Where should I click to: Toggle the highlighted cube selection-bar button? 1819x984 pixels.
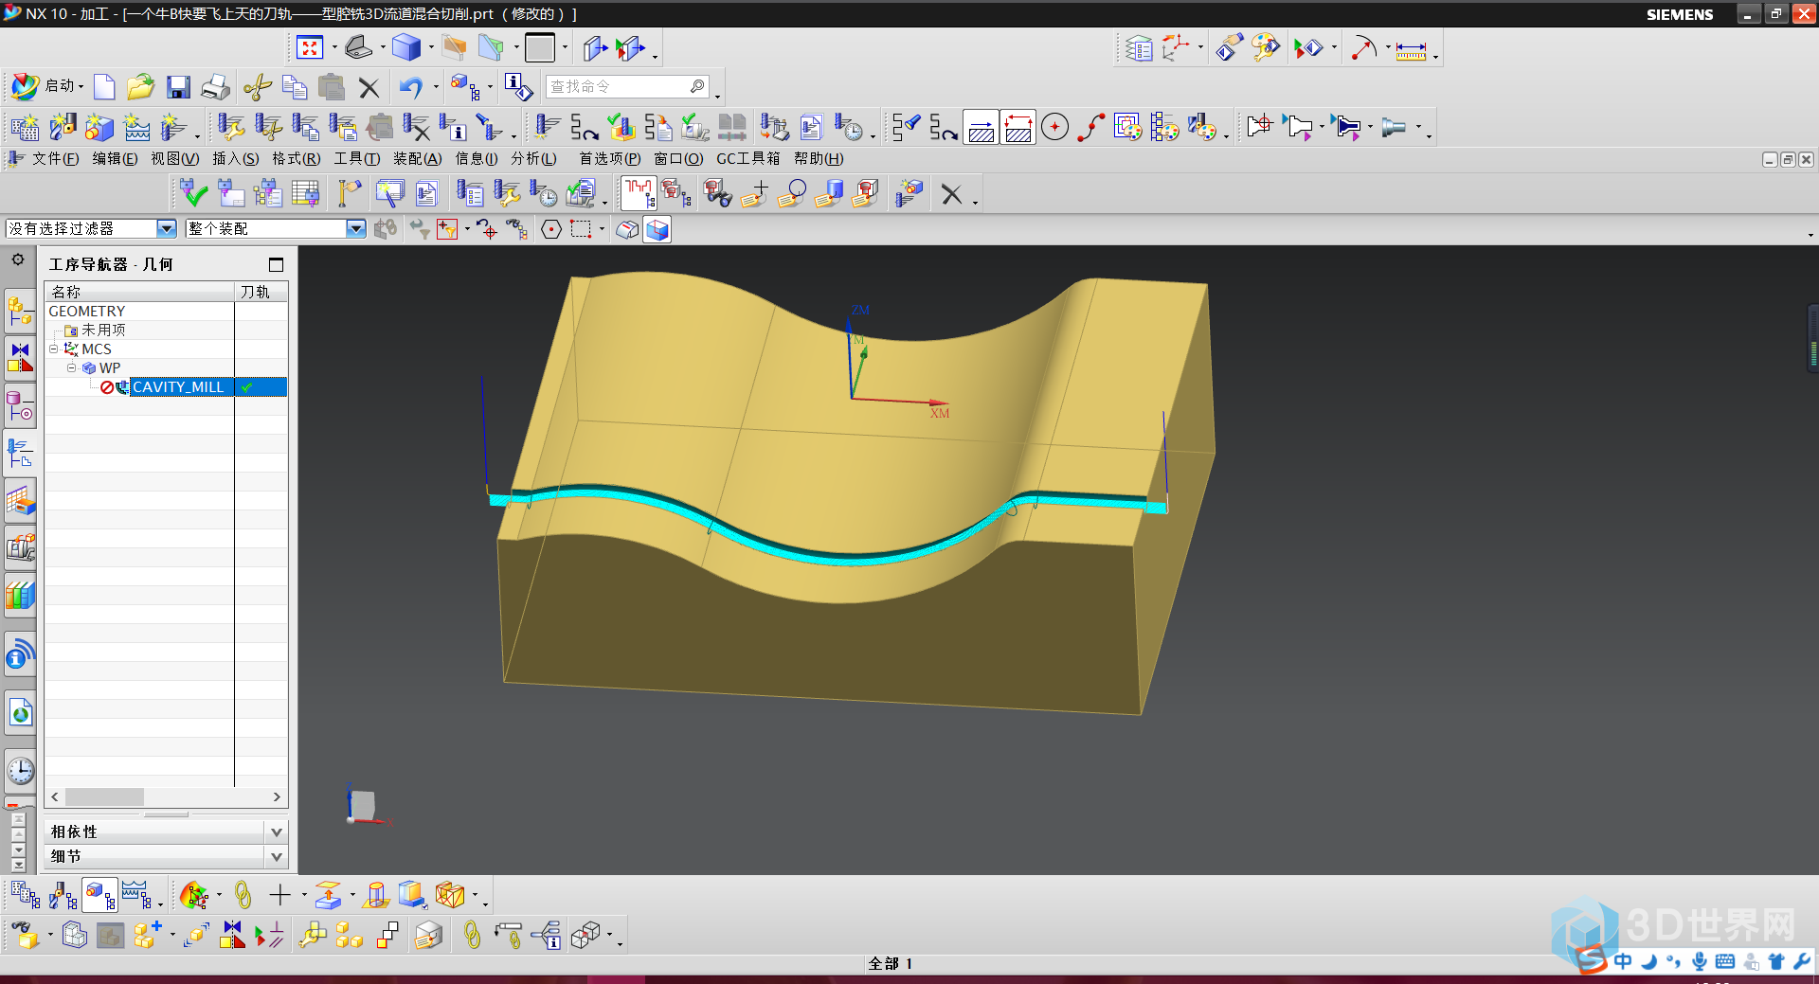click(x=657, y=229)
